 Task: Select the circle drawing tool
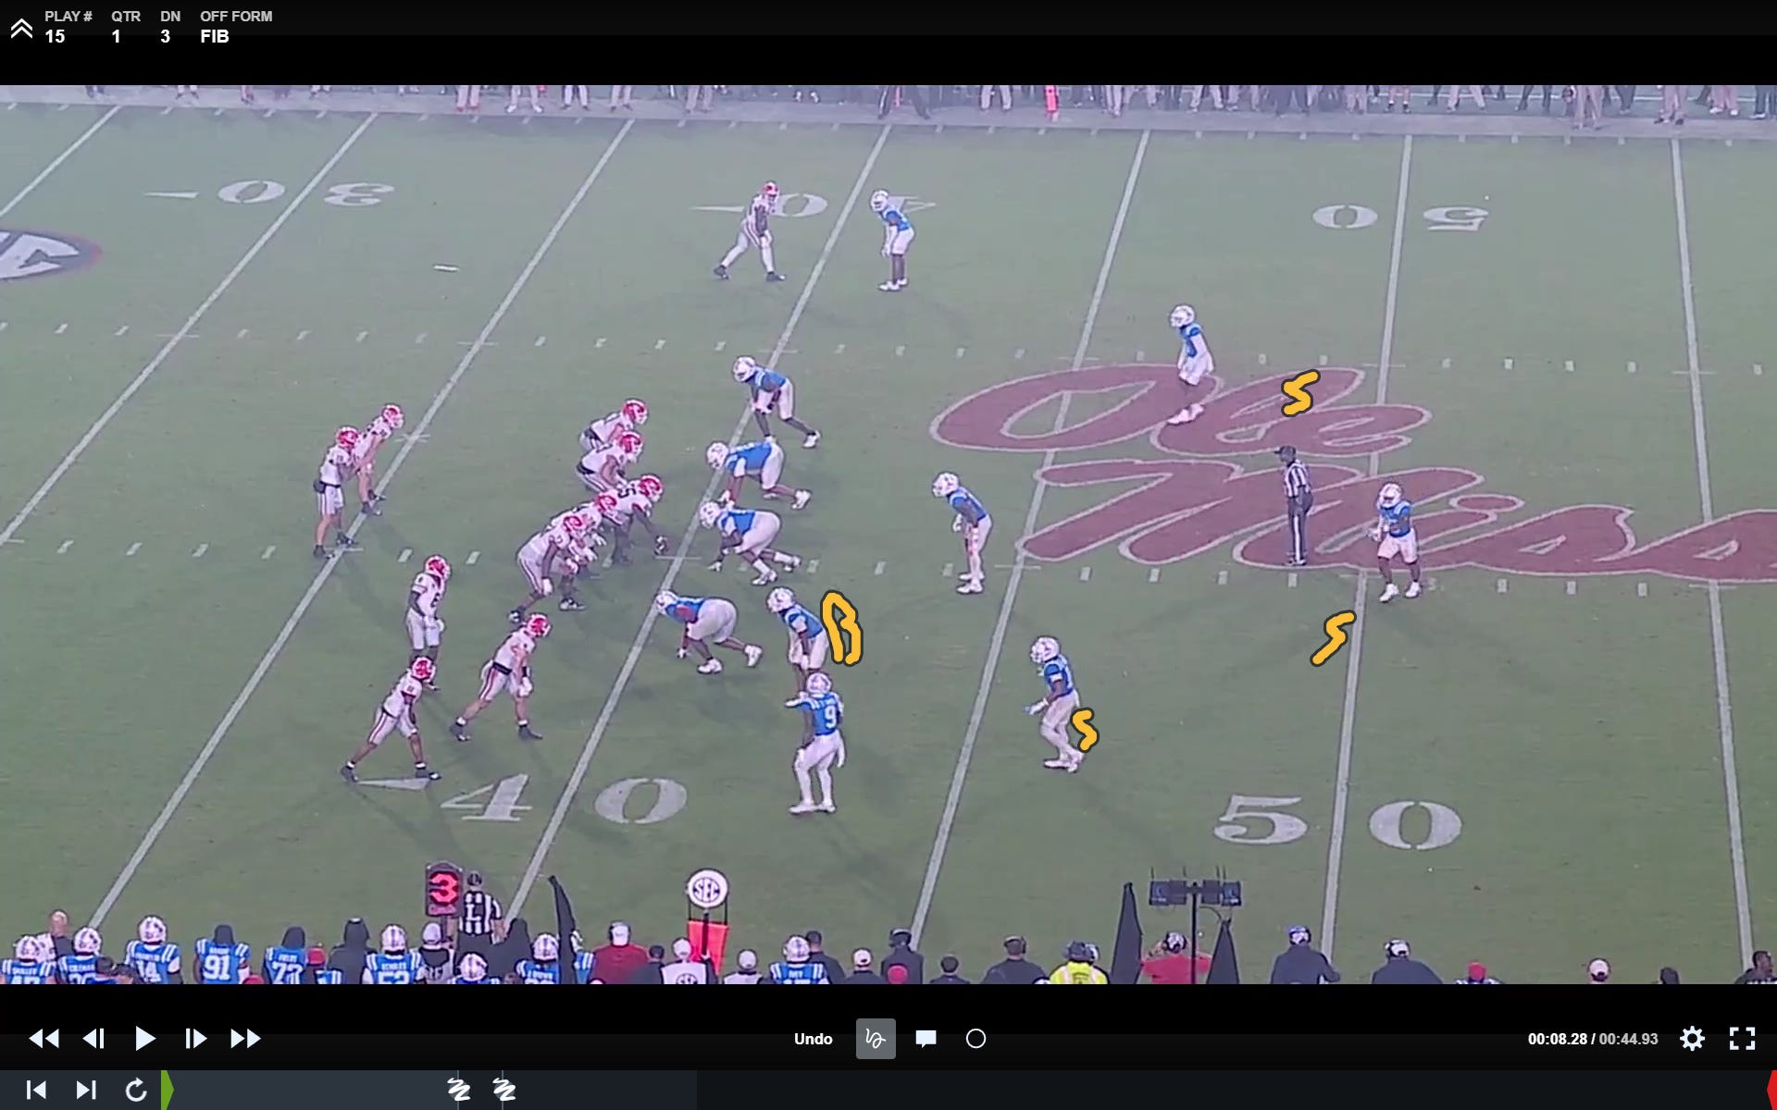[975, 1039]
